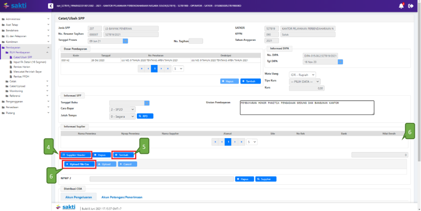Screen dimensions: 421x211
Task: Select Mencatat Perintah Bayar in sidebar
Action: (30, 72)
